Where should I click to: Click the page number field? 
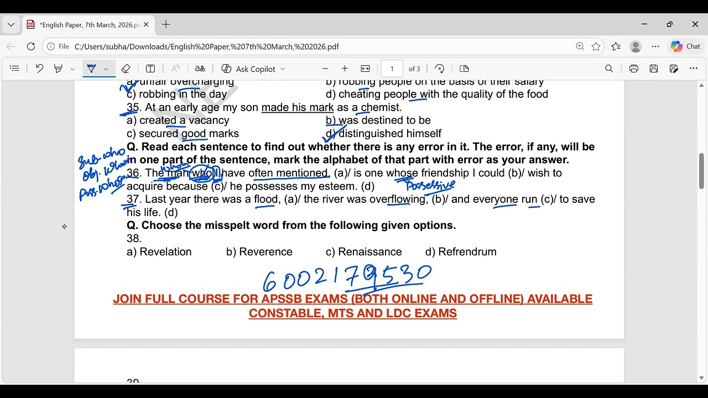[x=392, y=69]
